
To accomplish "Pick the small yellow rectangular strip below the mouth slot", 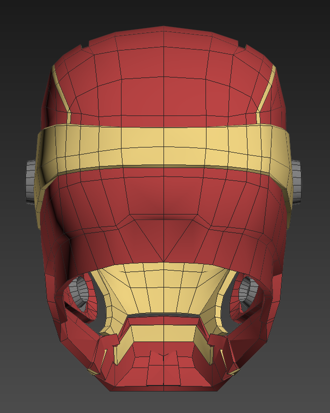I will click(x=164, y=333).
